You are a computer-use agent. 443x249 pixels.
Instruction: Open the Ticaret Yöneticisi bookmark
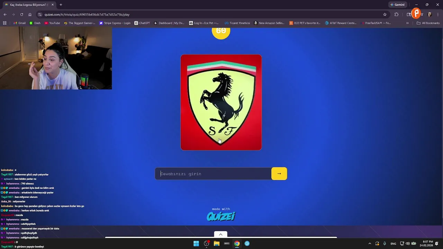point(237,23)
